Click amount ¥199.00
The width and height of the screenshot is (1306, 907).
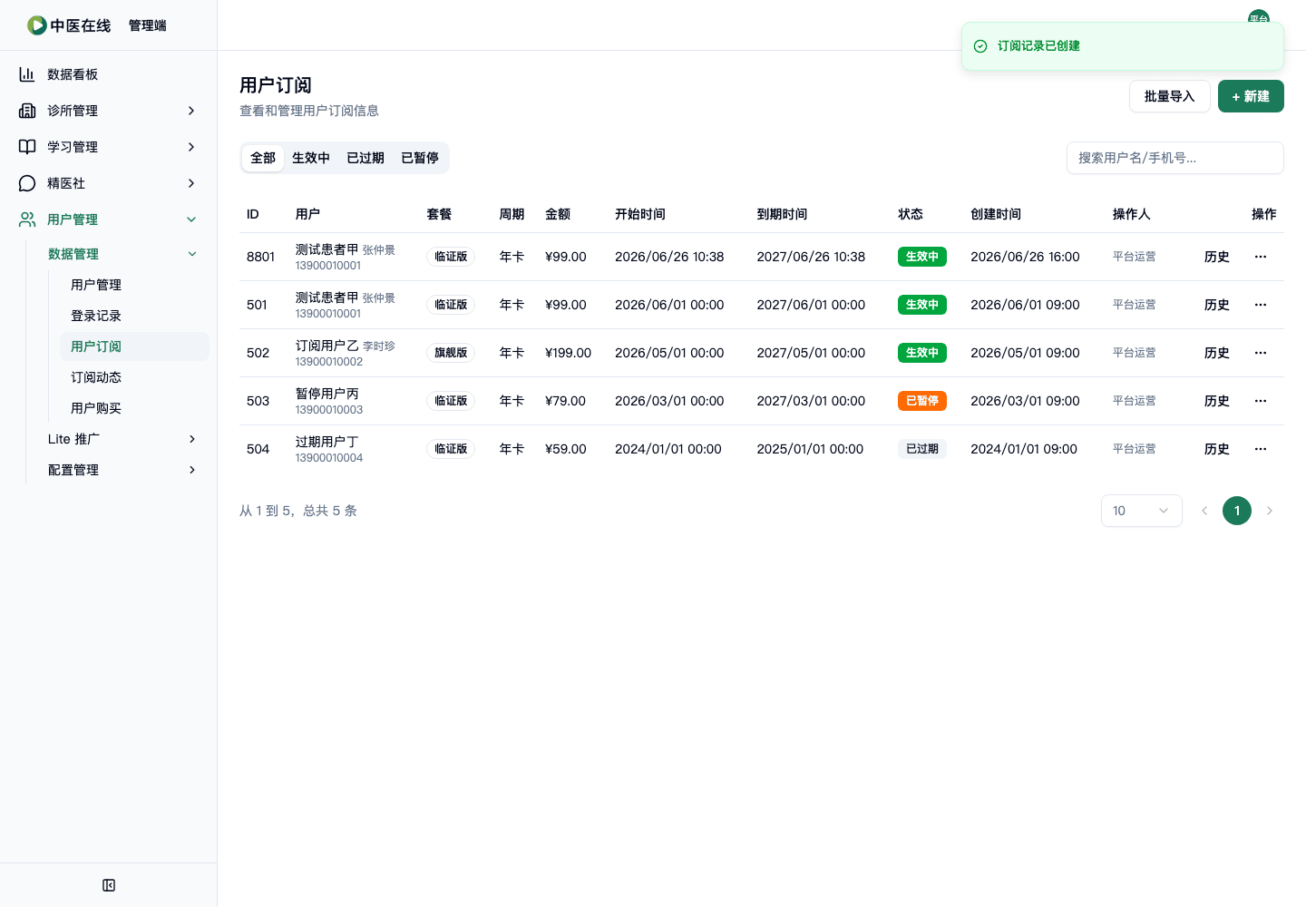pos(568,353)
